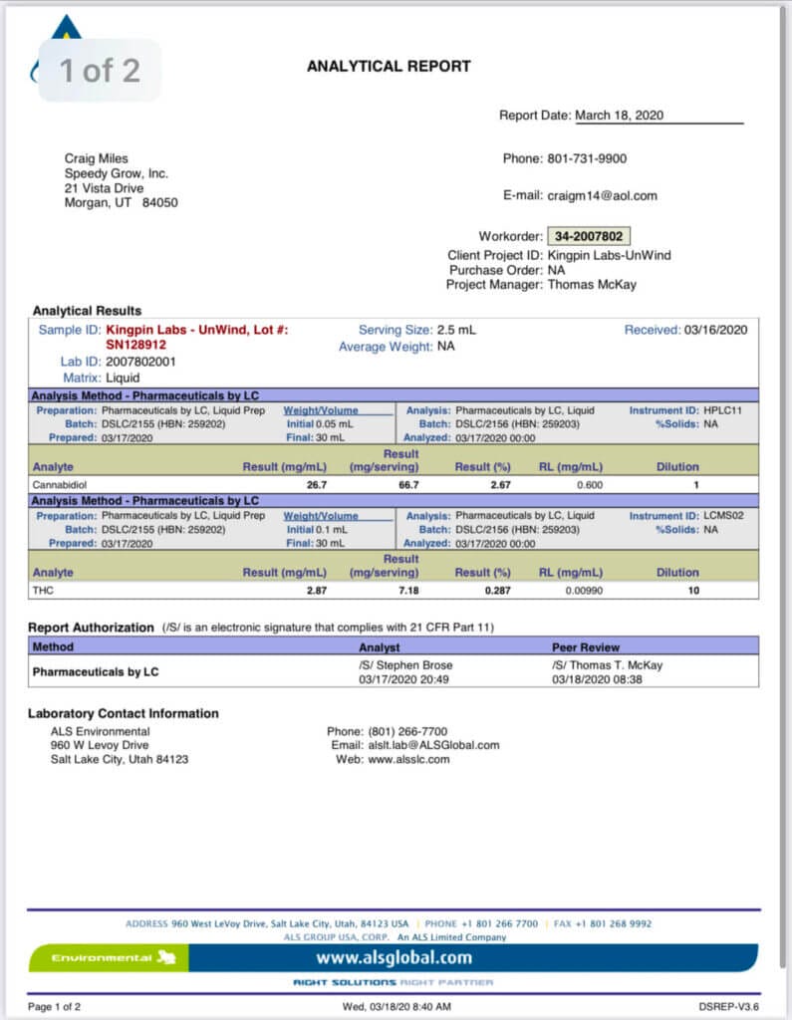Click the Report Authorization Peer Review column header
Image resolution: width=792 pixels, height=1020 pixels.
586,647
